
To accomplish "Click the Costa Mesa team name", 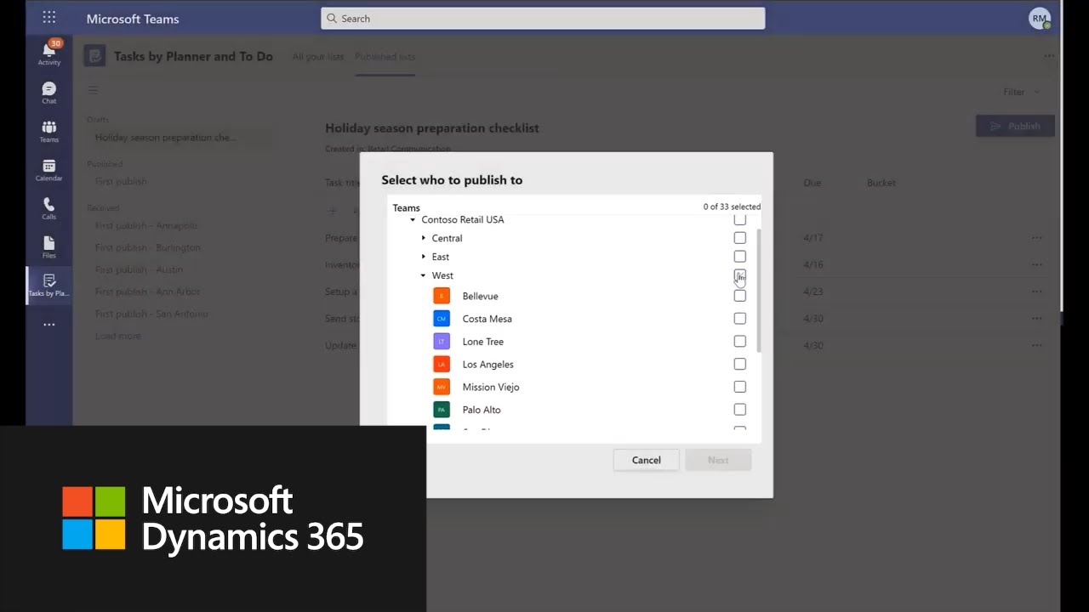I will (x=487, y=319).
